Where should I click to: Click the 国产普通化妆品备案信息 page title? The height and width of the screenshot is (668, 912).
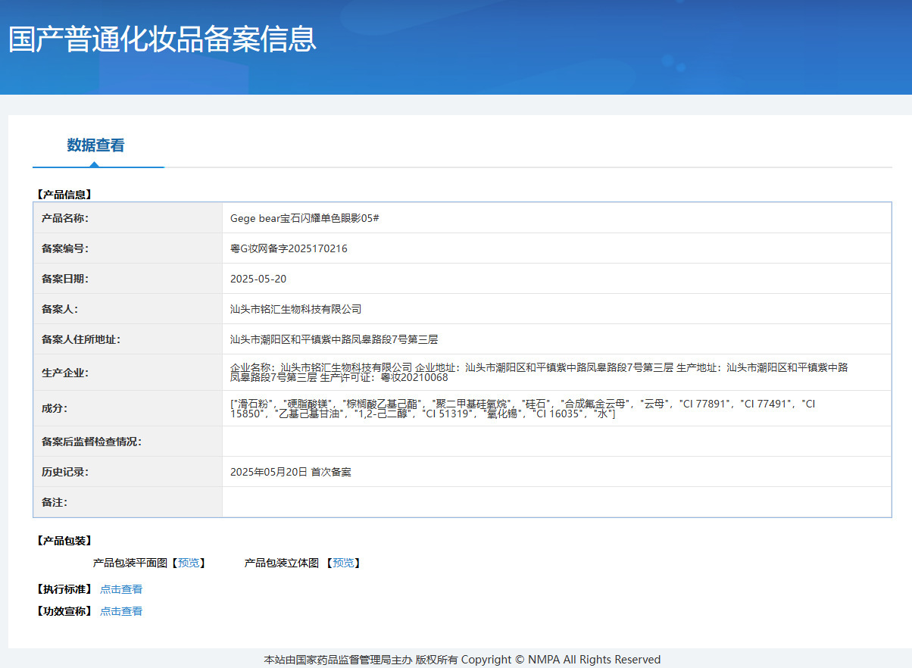[162, 39]
